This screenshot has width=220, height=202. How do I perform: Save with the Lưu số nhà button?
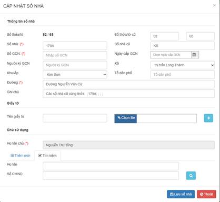pyautogui.click(x=181, y=194)
